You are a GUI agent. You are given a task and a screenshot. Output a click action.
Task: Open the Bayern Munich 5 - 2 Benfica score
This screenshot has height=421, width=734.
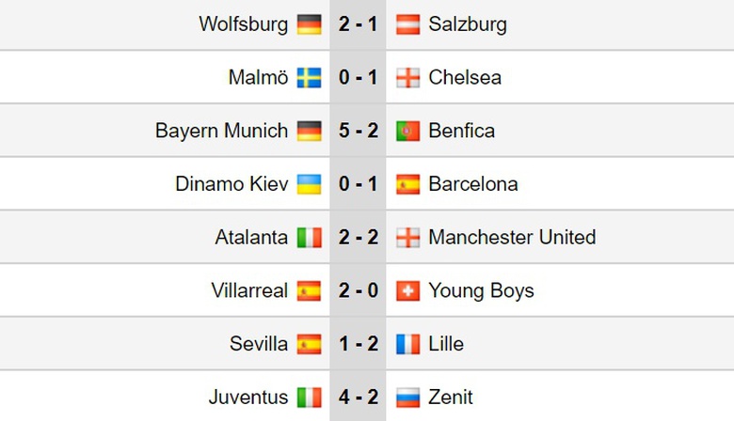[x=358, y=131]
